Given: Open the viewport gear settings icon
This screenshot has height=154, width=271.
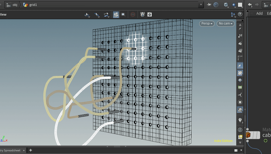Looking at the screenshot, I should (x=150, y=14).
